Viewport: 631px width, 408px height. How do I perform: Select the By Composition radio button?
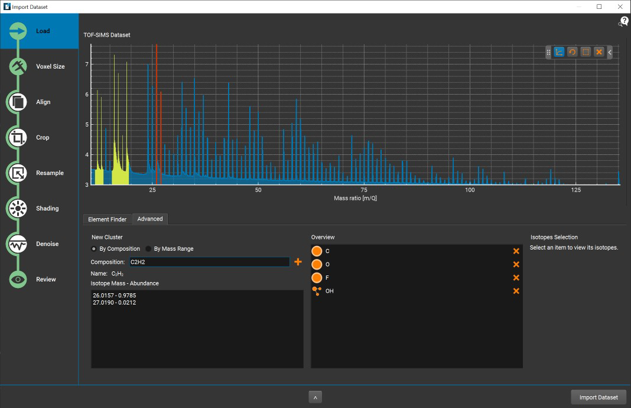[95, 249]
